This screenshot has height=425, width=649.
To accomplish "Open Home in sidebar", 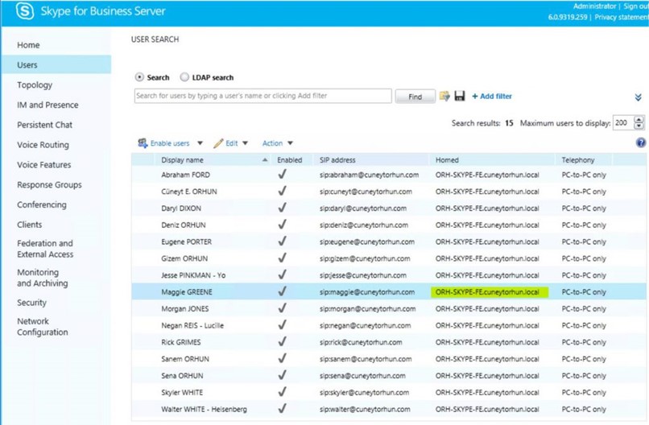I will [x=28, y=45].
